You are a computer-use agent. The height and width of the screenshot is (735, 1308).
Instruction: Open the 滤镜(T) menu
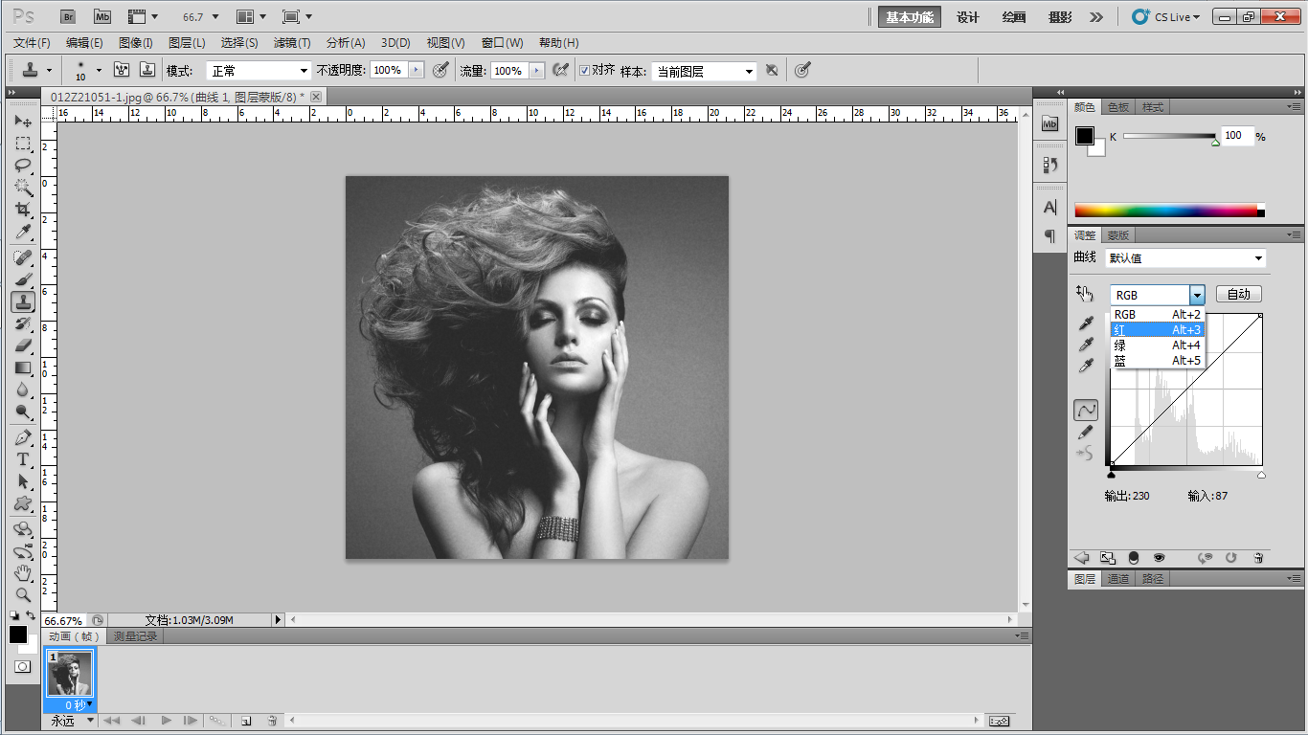(x=292, y=43)
